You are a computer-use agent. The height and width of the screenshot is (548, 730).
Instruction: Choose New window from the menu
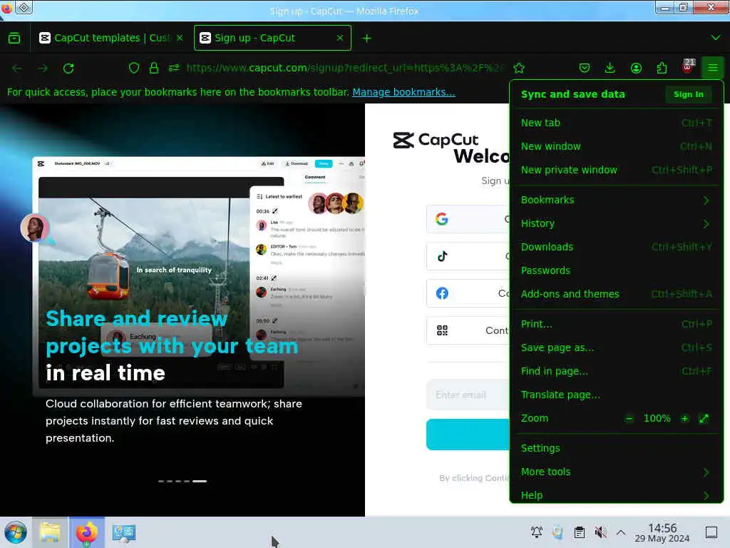tap(617, 146)
